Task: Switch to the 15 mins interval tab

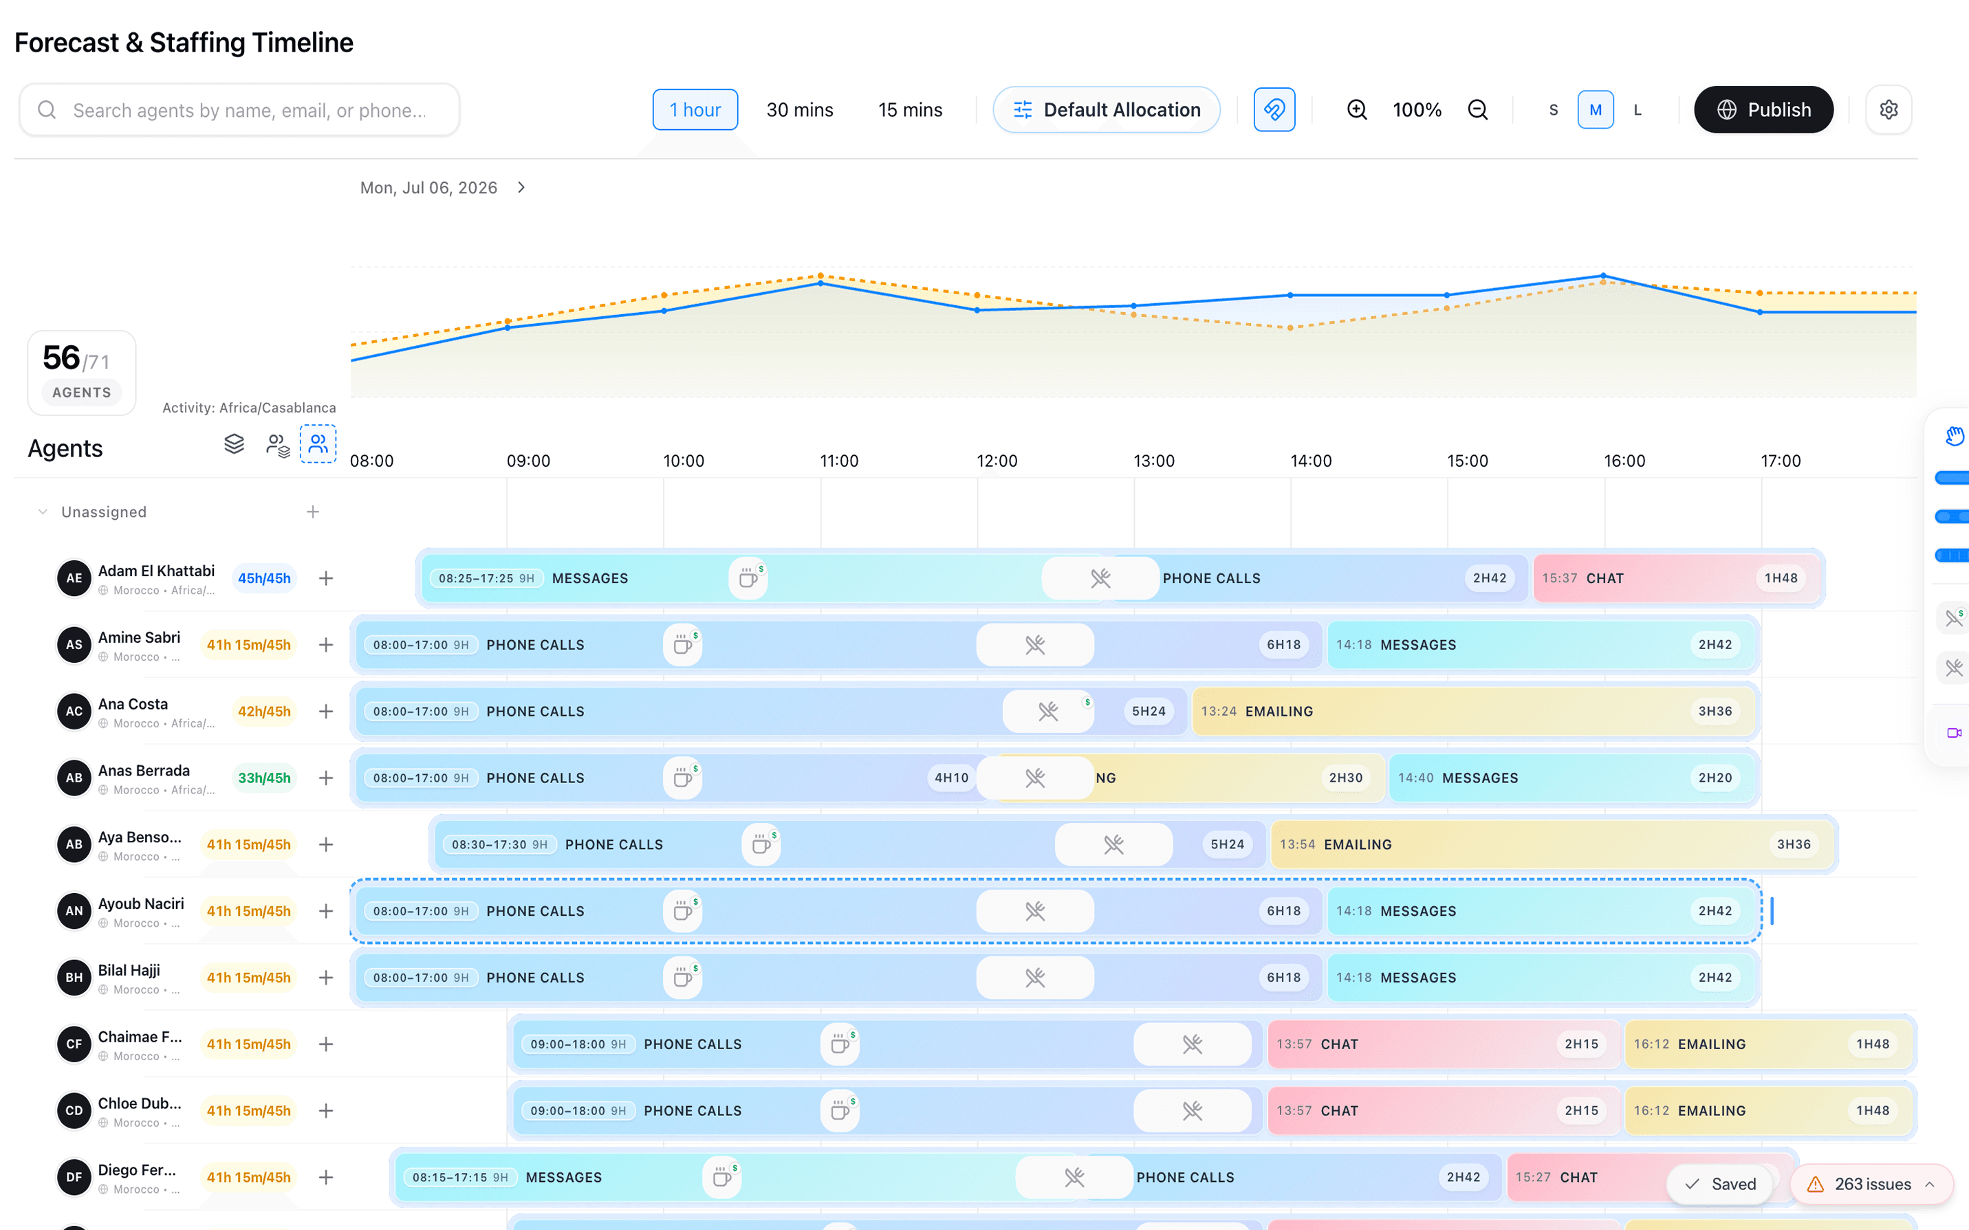Action: pyautogui.click(x=910, y=110)
